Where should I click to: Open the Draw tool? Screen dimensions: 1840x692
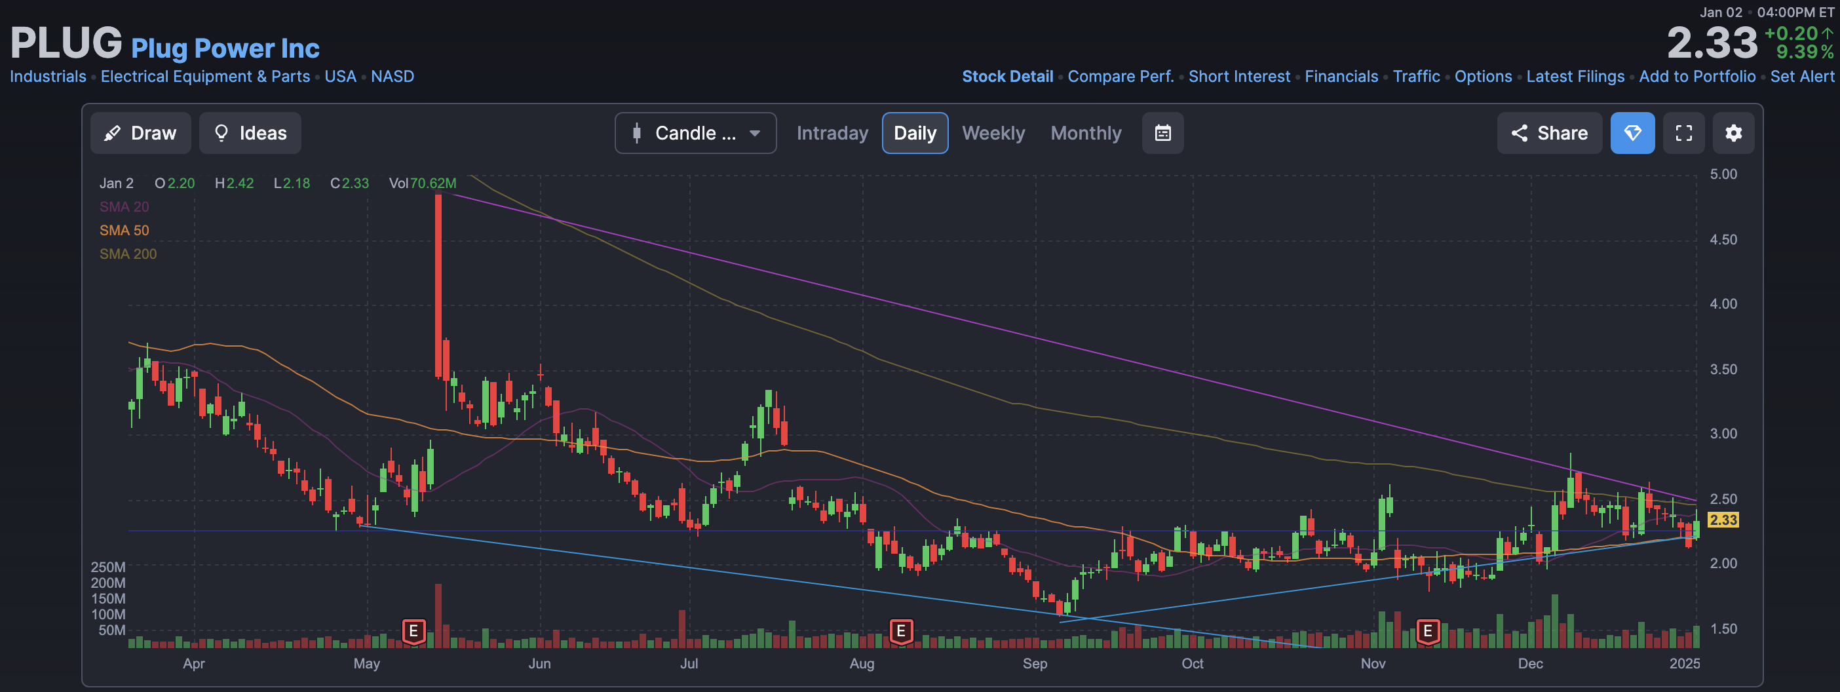[x=141, y=133]
